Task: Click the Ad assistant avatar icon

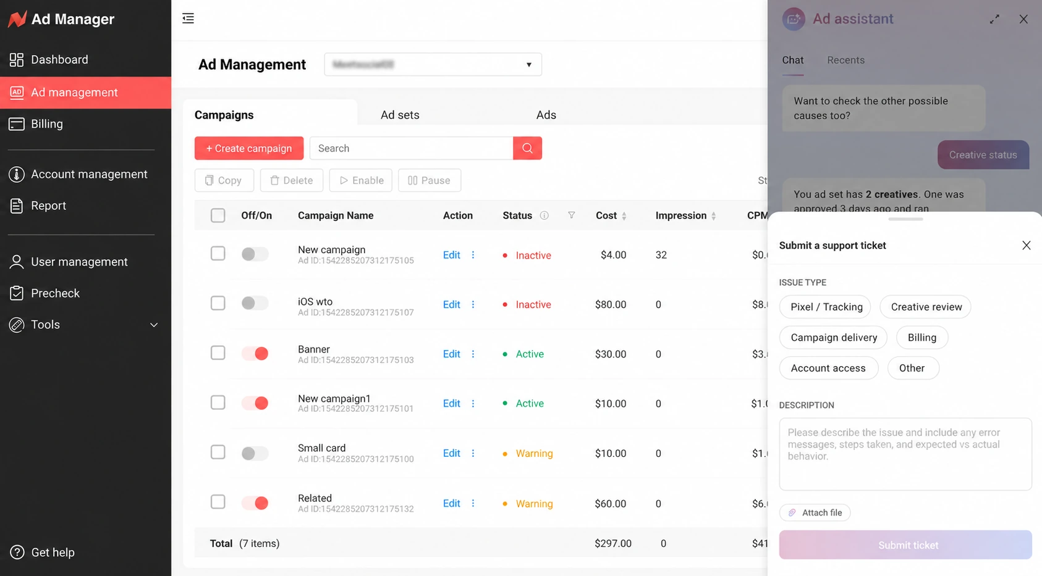Action: point(794,19)
